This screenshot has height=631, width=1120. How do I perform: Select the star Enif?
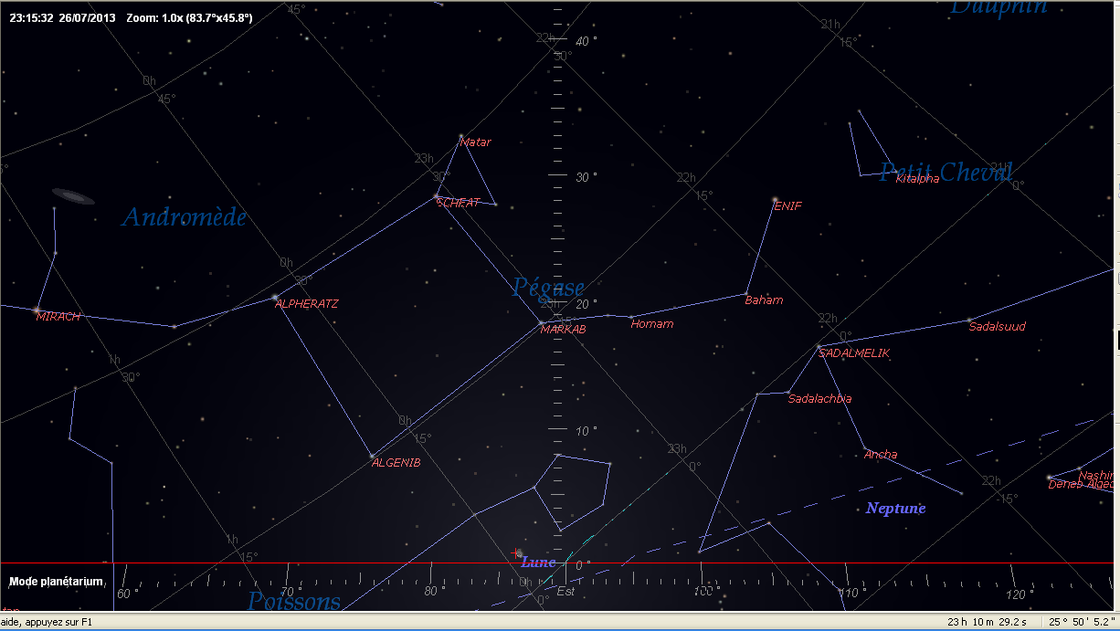point(776,199)
